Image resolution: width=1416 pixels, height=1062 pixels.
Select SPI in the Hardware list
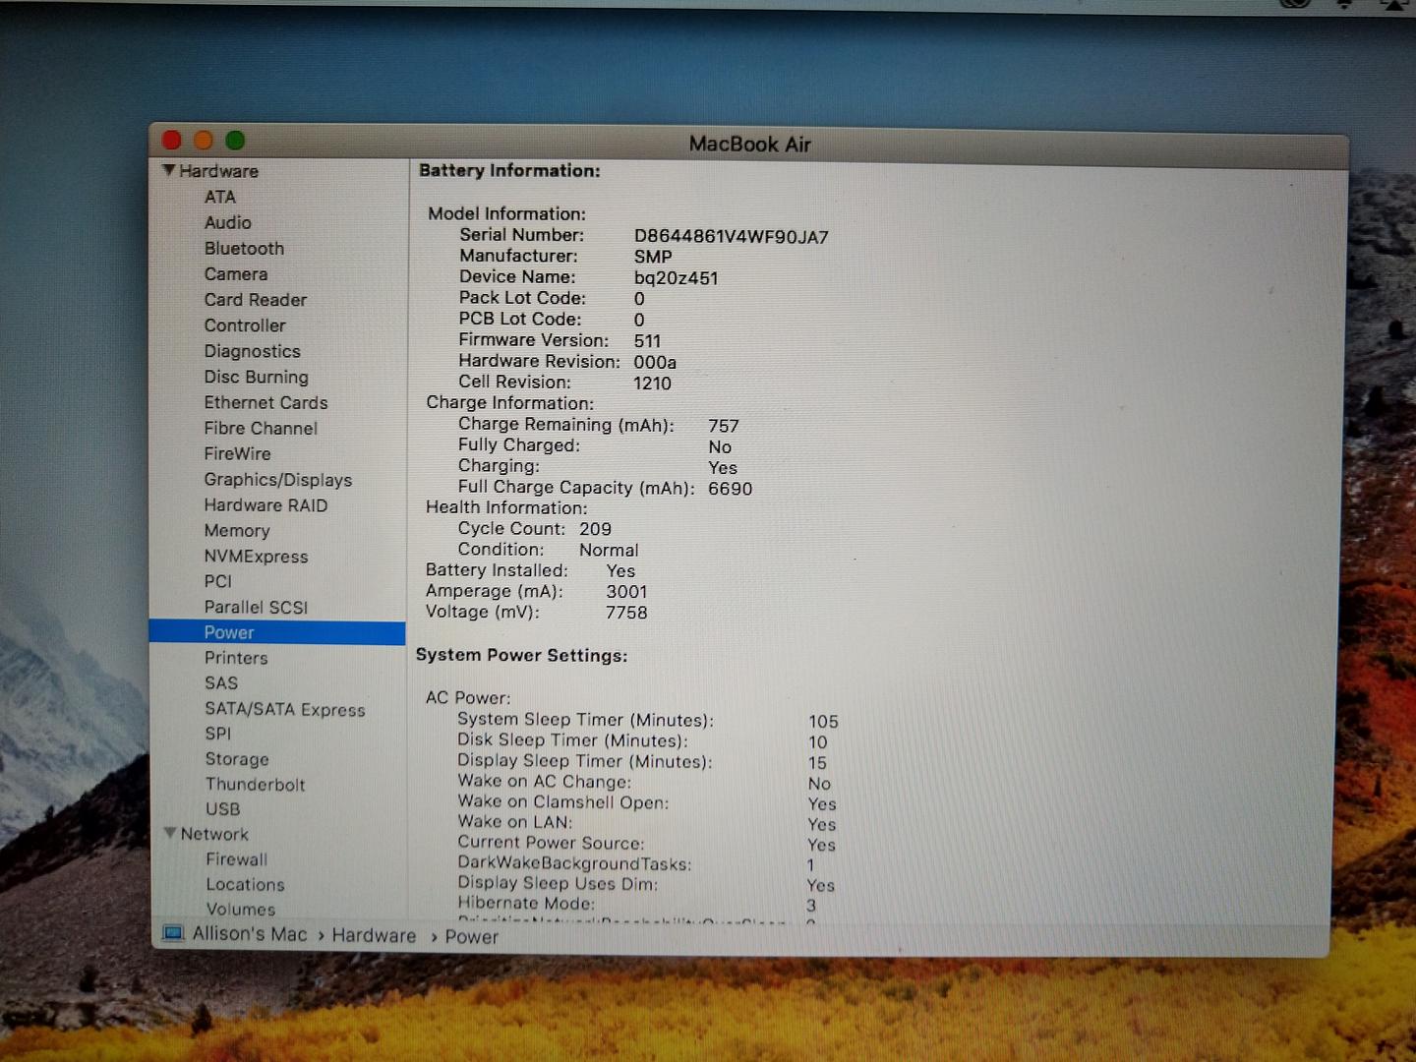218,734
